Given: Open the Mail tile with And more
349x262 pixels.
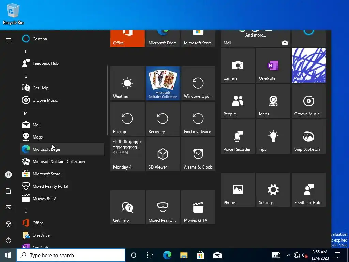Looking at the screenshot, I should [256, 39].
